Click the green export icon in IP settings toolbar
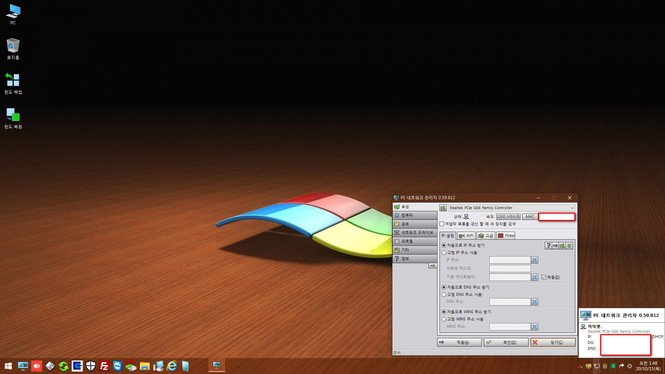665x374 pixels. [x=562, y=246]
